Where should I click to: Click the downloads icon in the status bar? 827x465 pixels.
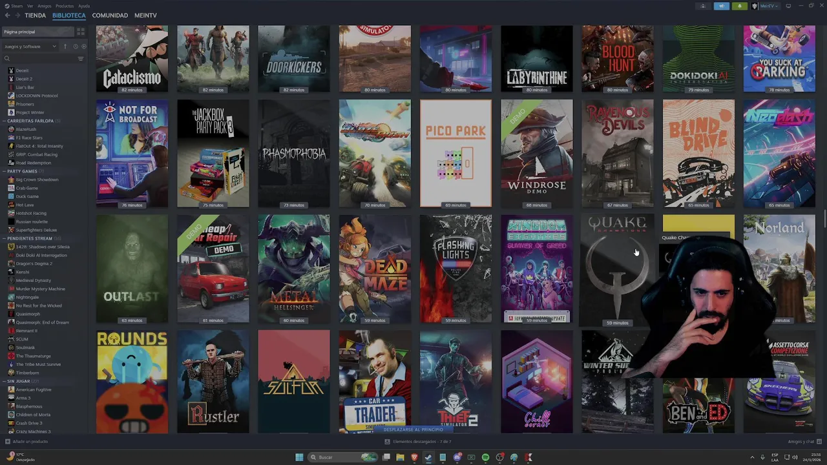[387, 442]
